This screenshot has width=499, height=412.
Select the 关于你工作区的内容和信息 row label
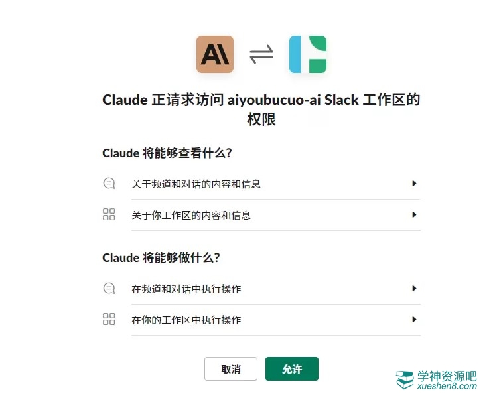click(191, 215)
